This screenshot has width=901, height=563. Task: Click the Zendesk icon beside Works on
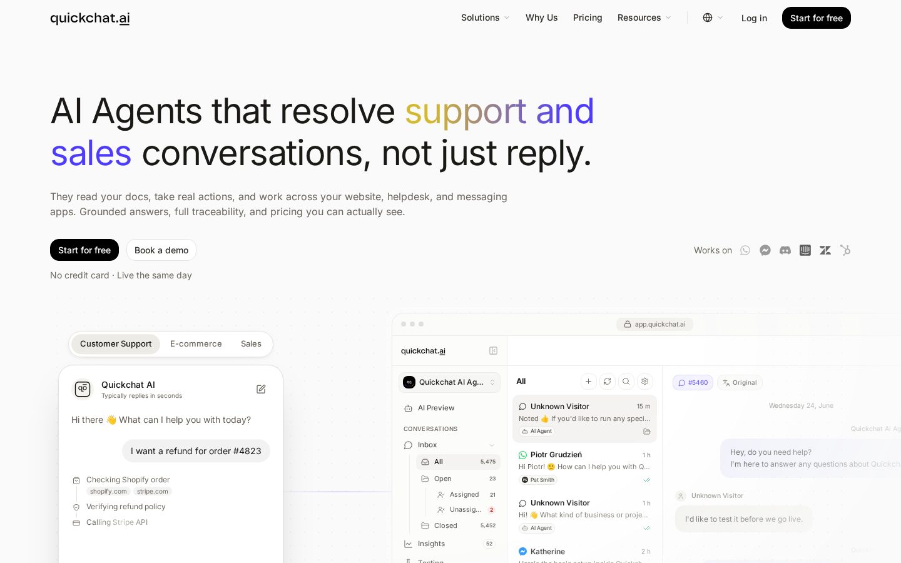pos(825,250)
